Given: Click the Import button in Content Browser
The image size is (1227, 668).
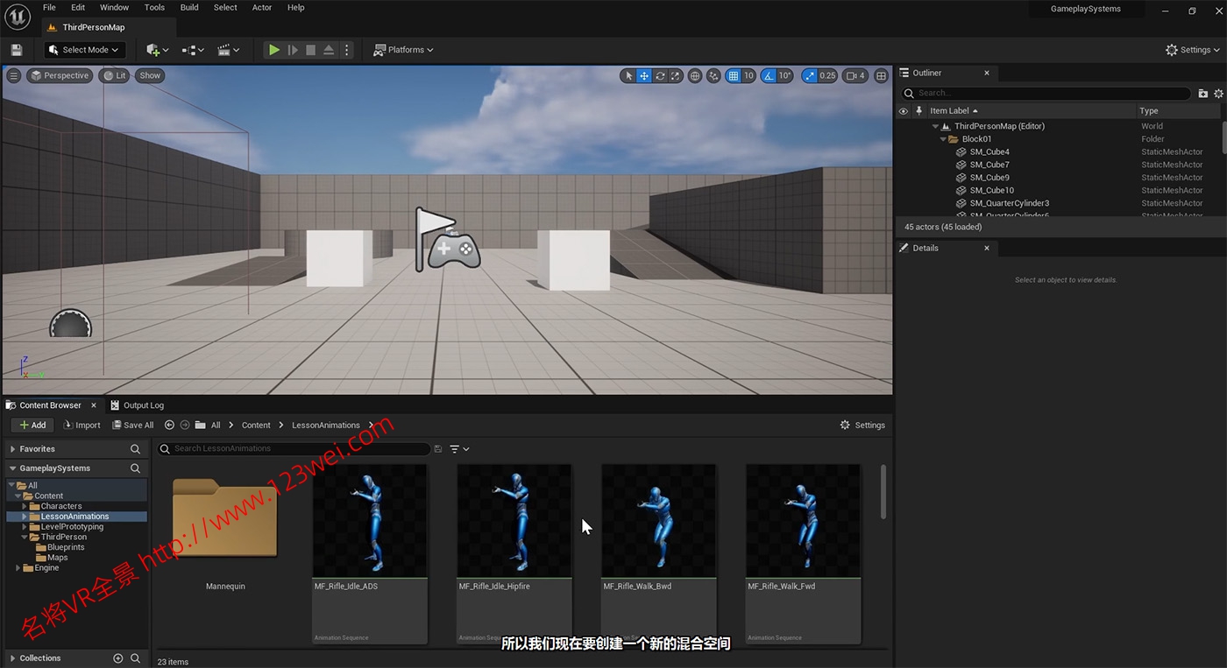Looking at the screenshot, I should 82,425.
